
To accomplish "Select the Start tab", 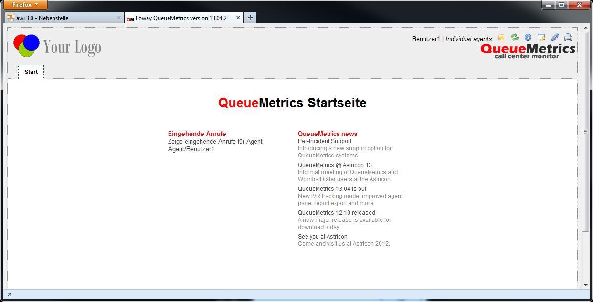I will (x=31, y=72).
